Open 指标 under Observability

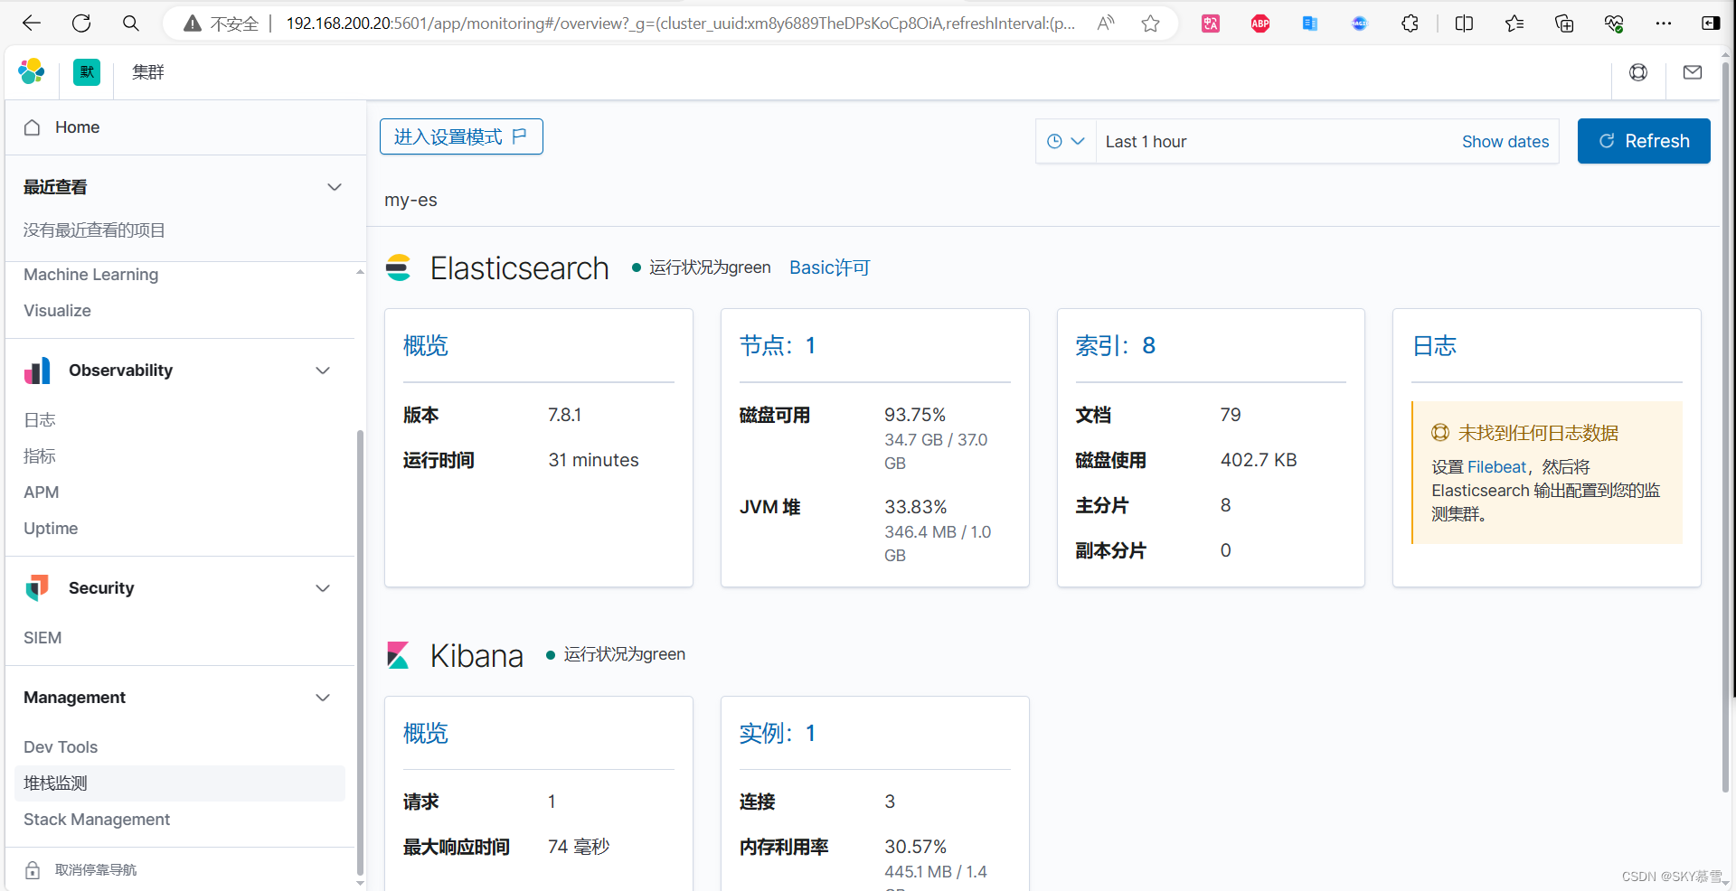[40, 456]
